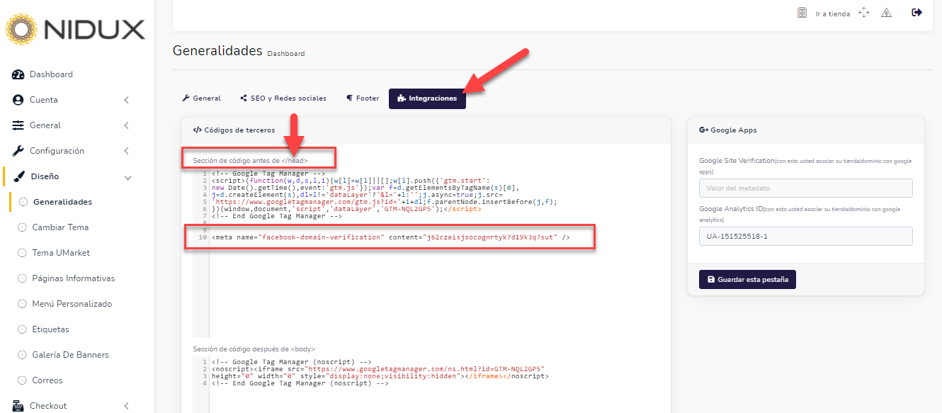Click Guardar esta pestaña button
Image resolution: width=942 pixels, height=413 pixels.
coord(747,280)
